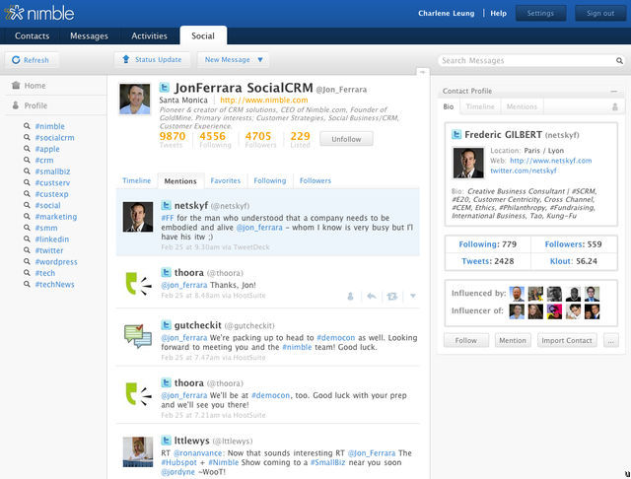The image size is (631, 479).
Task: Click search icon next to #smm
Action: (27, 228)
